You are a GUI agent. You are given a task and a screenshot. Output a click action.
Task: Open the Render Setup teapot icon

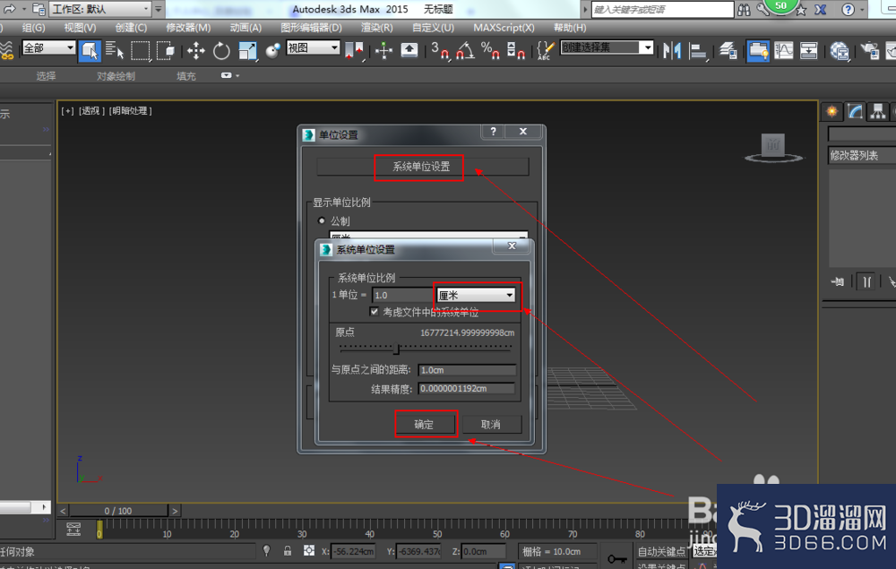(x=870, y=51)
